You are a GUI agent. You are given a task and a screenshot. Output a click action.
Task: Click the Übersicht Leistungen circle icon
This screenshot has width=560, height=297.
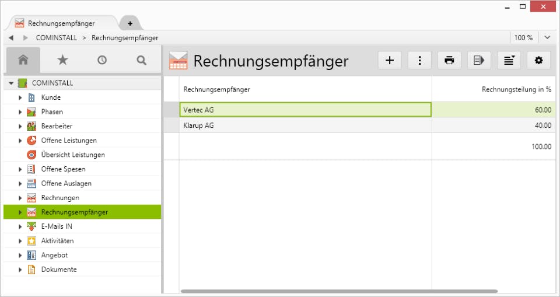32,155
